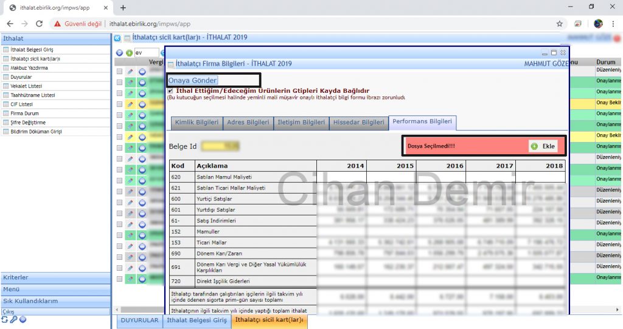The width and height of the screenshot is (623, 329).
Task: Click the pencil edit icon in first row
Action: [x=130, y=72]
